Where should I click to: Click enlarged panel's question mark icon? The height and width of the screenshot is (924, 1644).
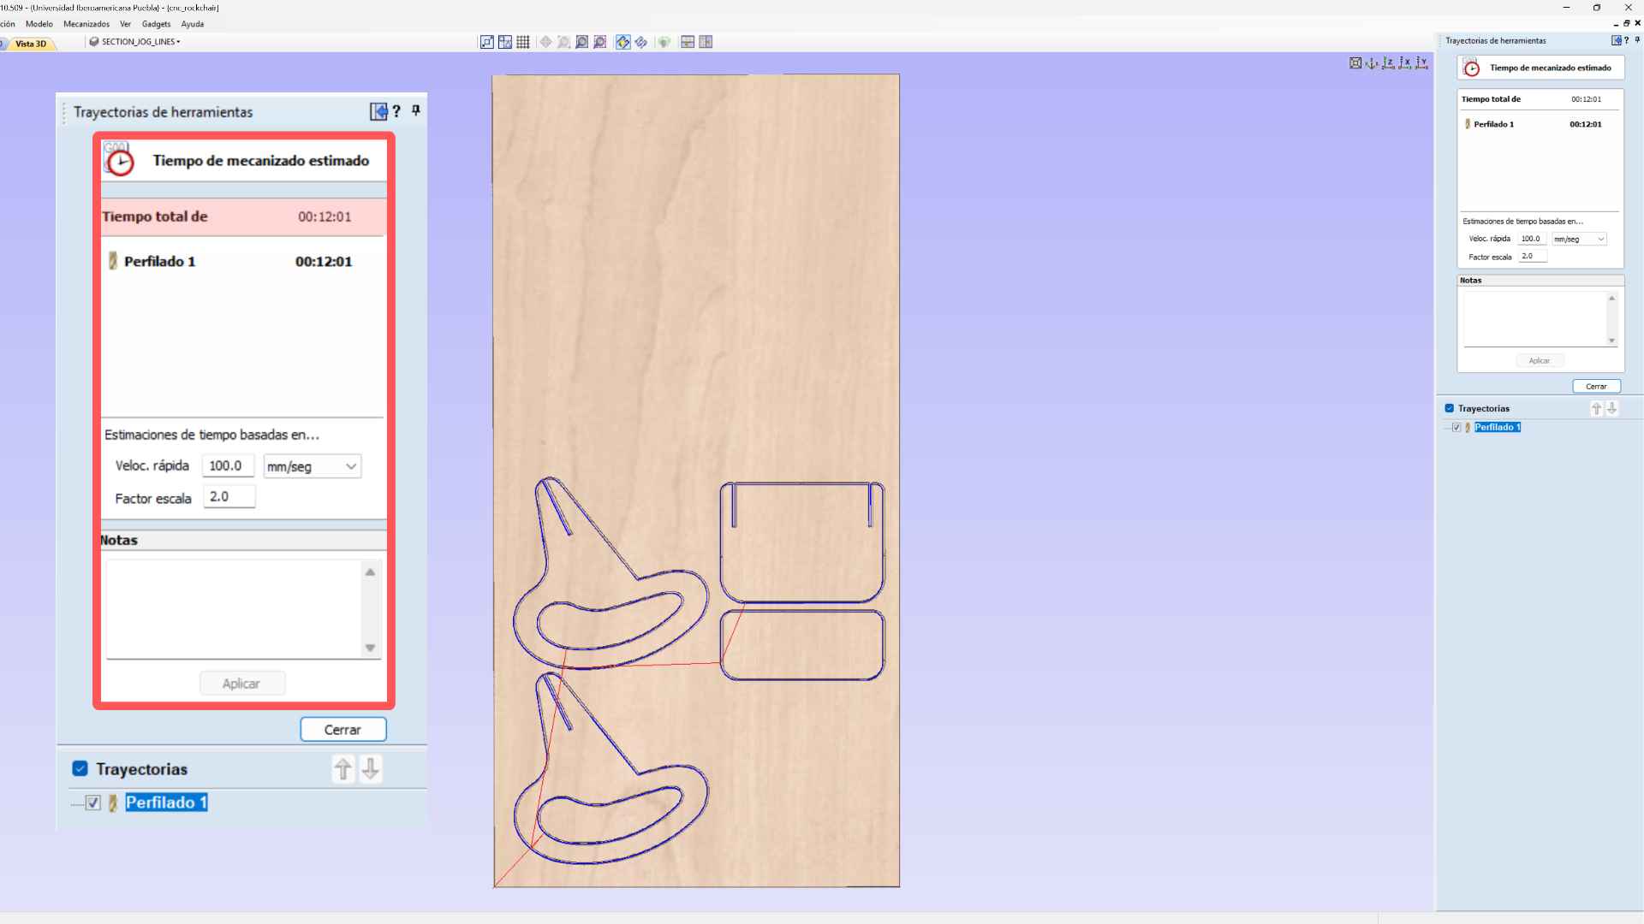[396, 111]
